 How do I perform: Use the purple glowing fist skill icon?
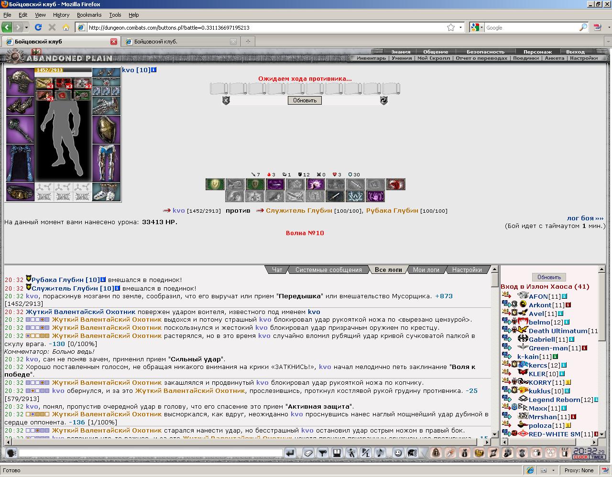[316, 184]
